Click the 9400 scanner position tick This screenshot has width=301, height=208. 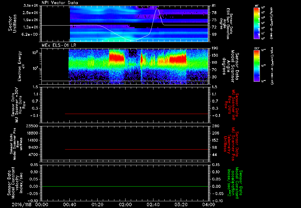33,147
